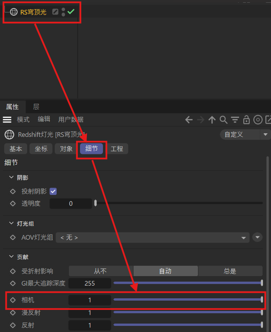Select the RS穹顶光 object in the object list
This screenshot has height=332, width=271.
pos(33,12)
